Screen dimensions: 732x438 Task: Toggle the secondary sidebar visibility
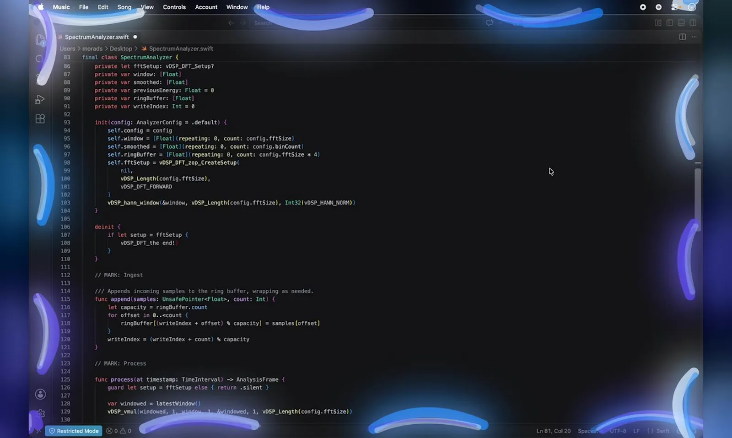click(693, 22)
